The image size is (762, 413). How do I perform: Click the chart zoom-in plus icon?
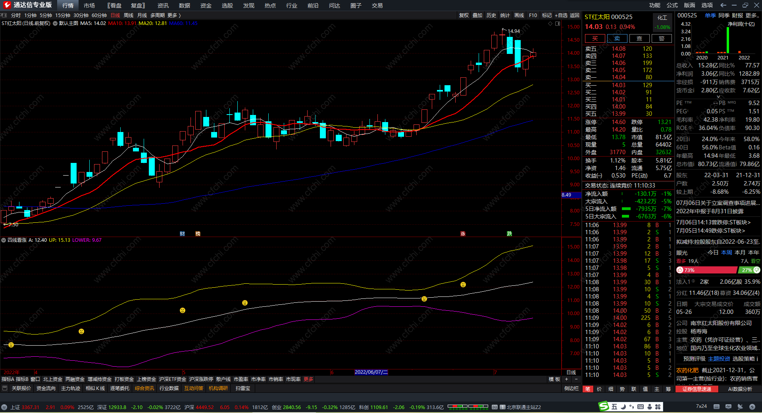566,379
